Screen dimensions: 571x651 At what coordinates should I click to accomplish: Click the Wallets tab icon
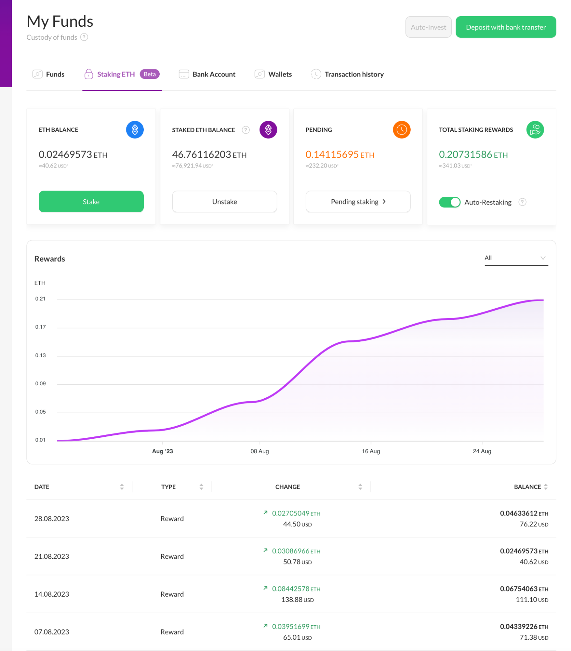pyautogui.click(x=259, y=74)
